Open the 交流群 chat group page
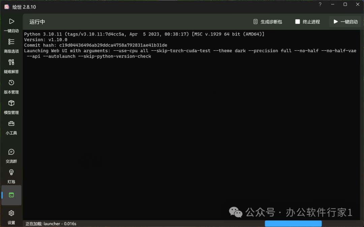This screenshot has width=364, height=227. [x=11, y=156]
